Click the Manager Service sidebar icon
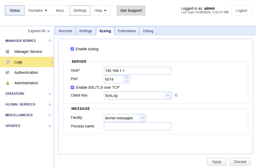This screenshot has height=168, width=256. pos(8,52)
